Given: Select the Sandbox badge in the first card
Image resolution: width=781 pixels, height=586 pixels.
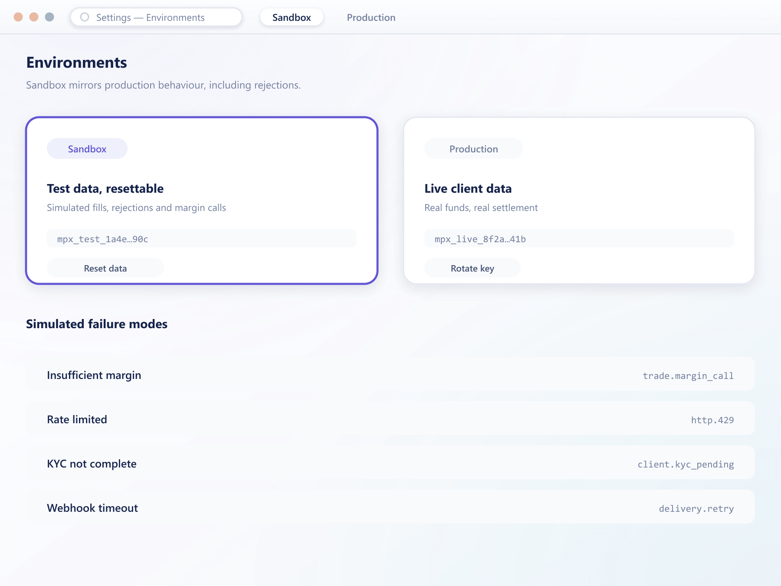Looking at the screenshot, I should (x=87, y=149).
